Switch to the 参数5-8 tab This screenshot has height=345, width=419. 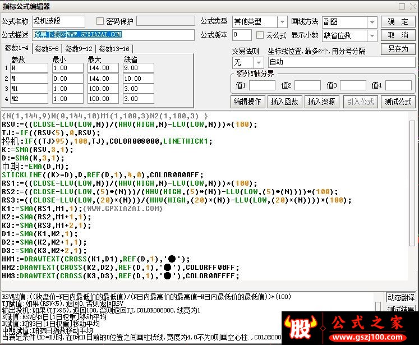click(47, 49)
